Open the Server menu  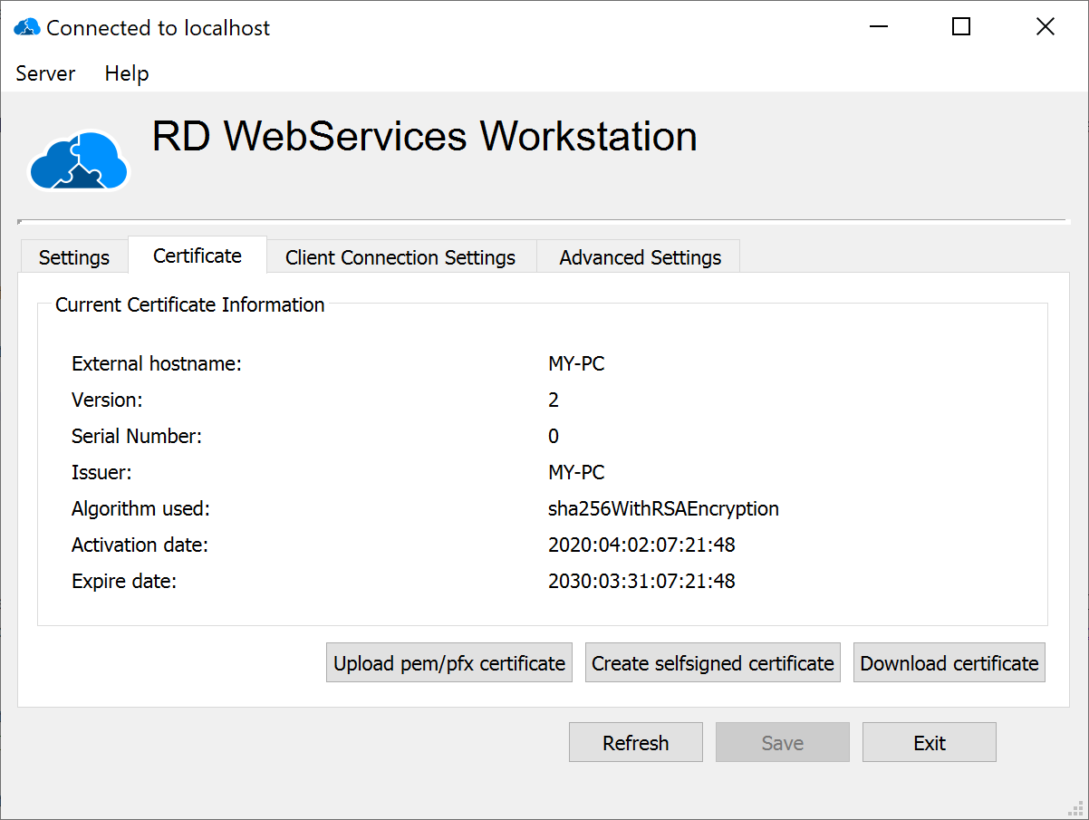pos(45,73)
